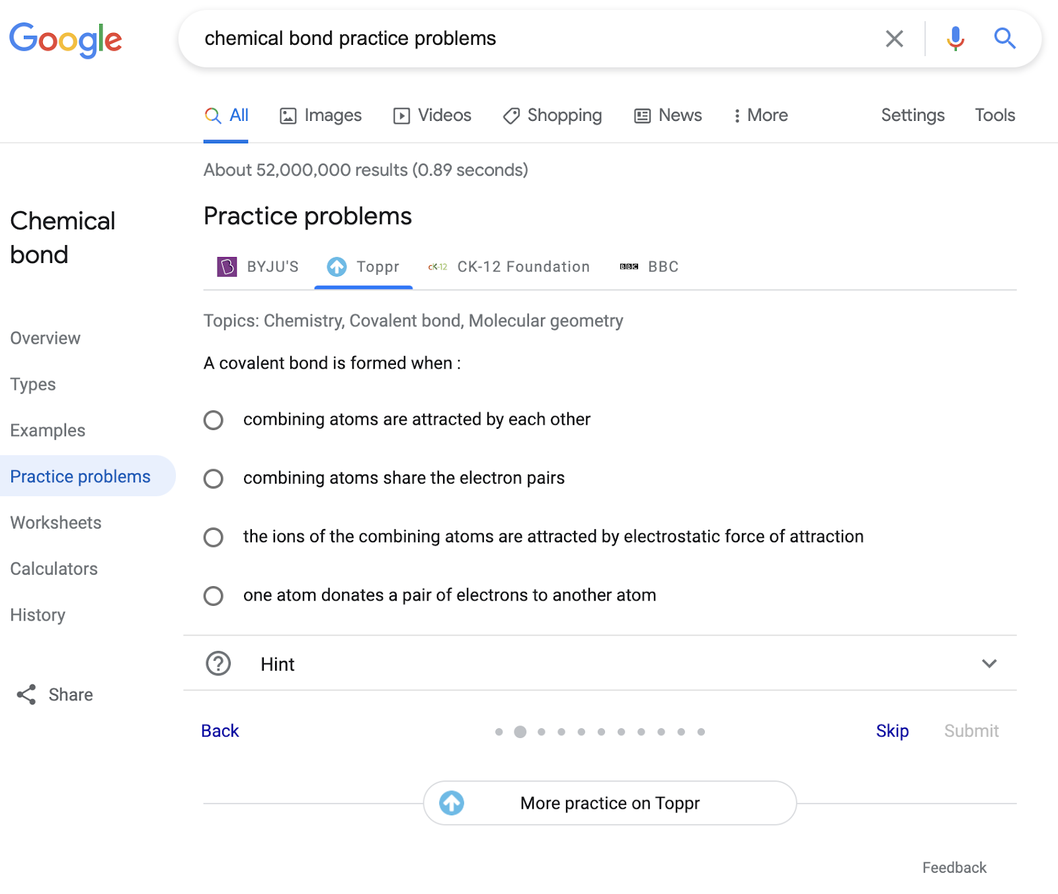Screen dimensions: 1058x894
Task: Open the Tools options
Action: tap(994, 115)
